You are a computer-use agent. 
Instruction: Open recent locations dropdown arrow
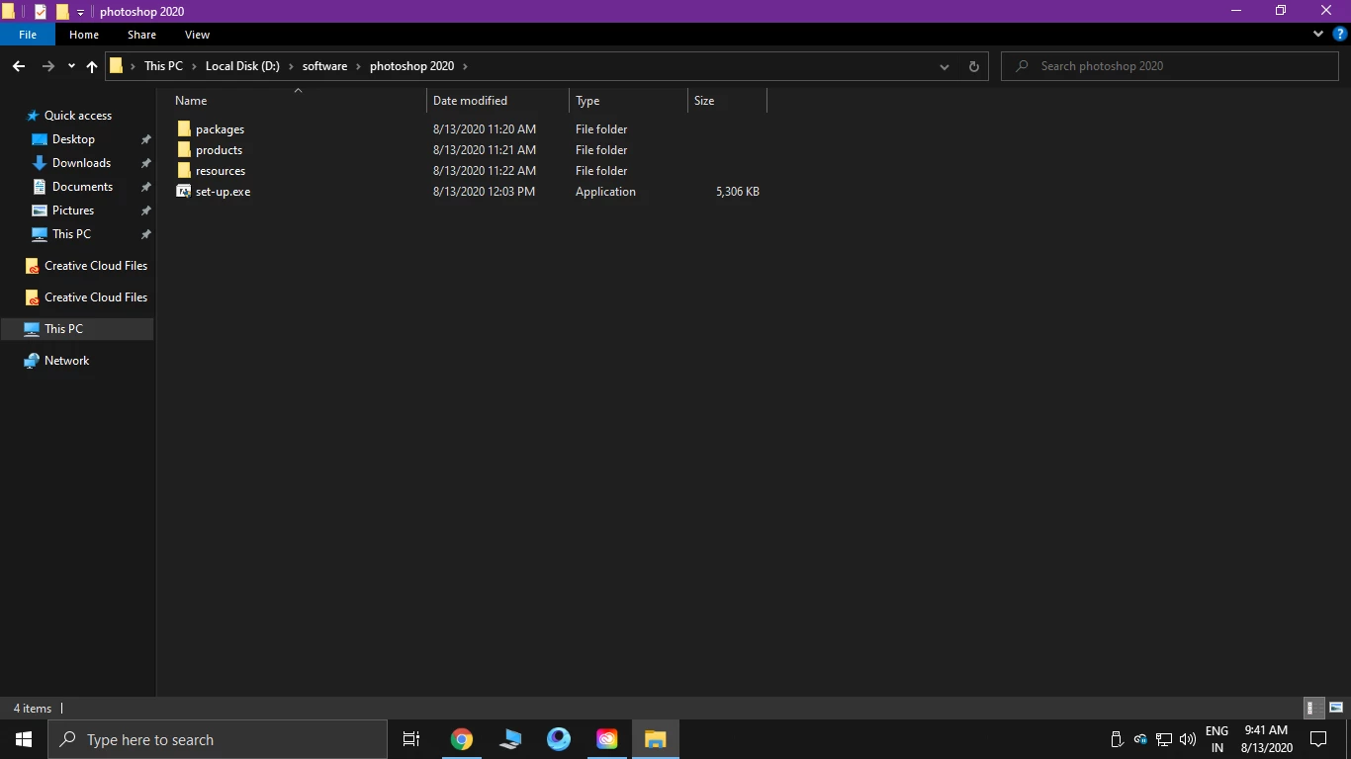[x=71, y=66]
